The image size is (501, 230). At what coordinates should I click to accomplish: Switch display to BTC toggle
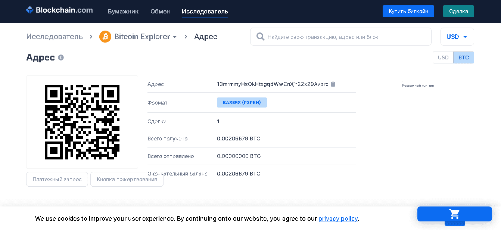coord(463,57)
